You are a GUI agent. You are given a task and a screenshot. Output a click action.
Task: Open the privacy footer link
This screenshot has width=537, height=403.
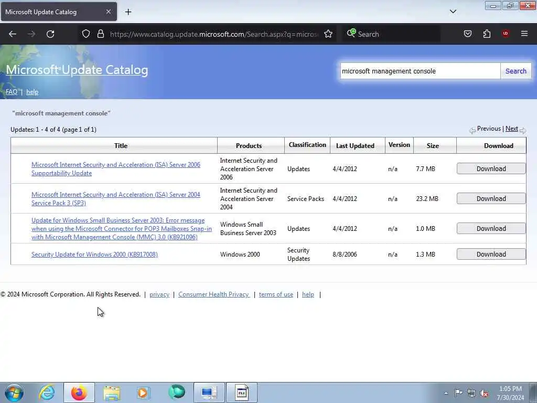pyautogui.click(x=159, y=294)
